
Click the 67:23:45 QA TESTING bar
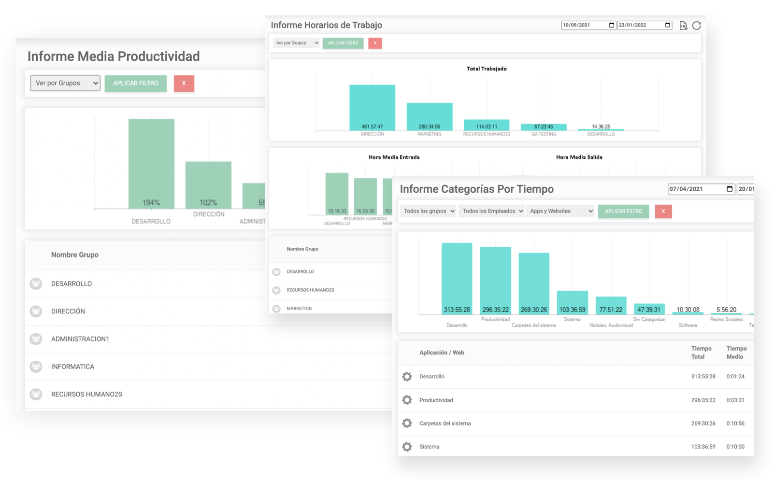(544, 127)
